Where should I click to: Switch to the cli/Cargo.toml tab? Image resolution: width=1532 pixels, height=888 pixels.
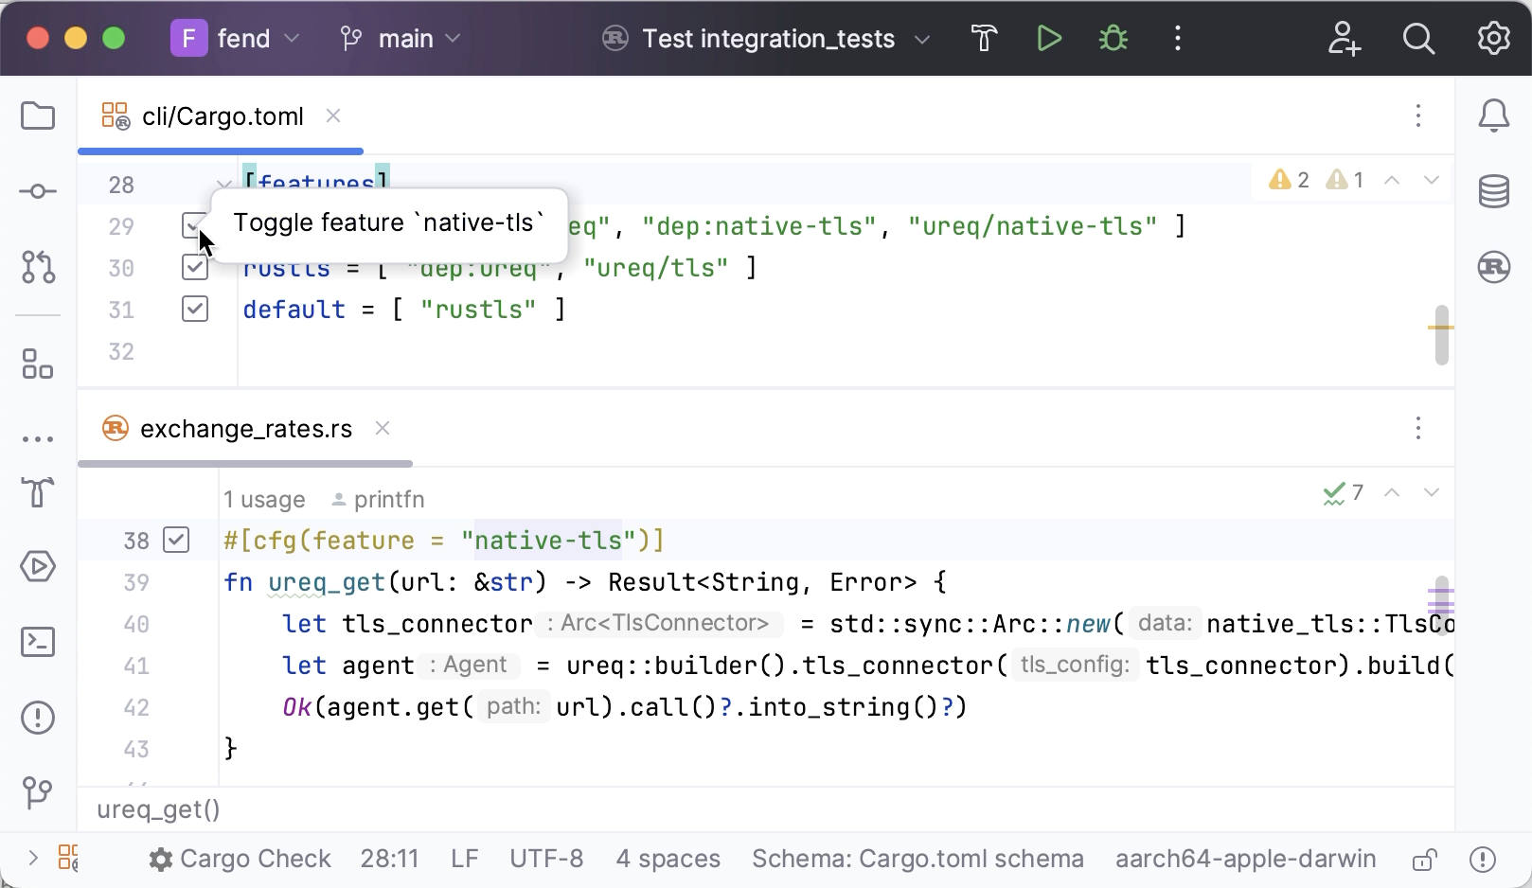pyautogui.click(x=223, y=115)
